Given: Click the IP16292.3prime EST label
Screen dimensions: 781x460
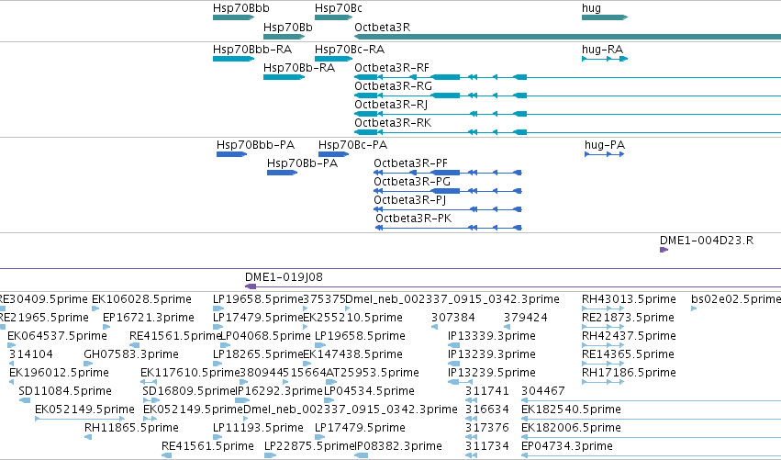Looking at the screenshot, I should 279,391.
